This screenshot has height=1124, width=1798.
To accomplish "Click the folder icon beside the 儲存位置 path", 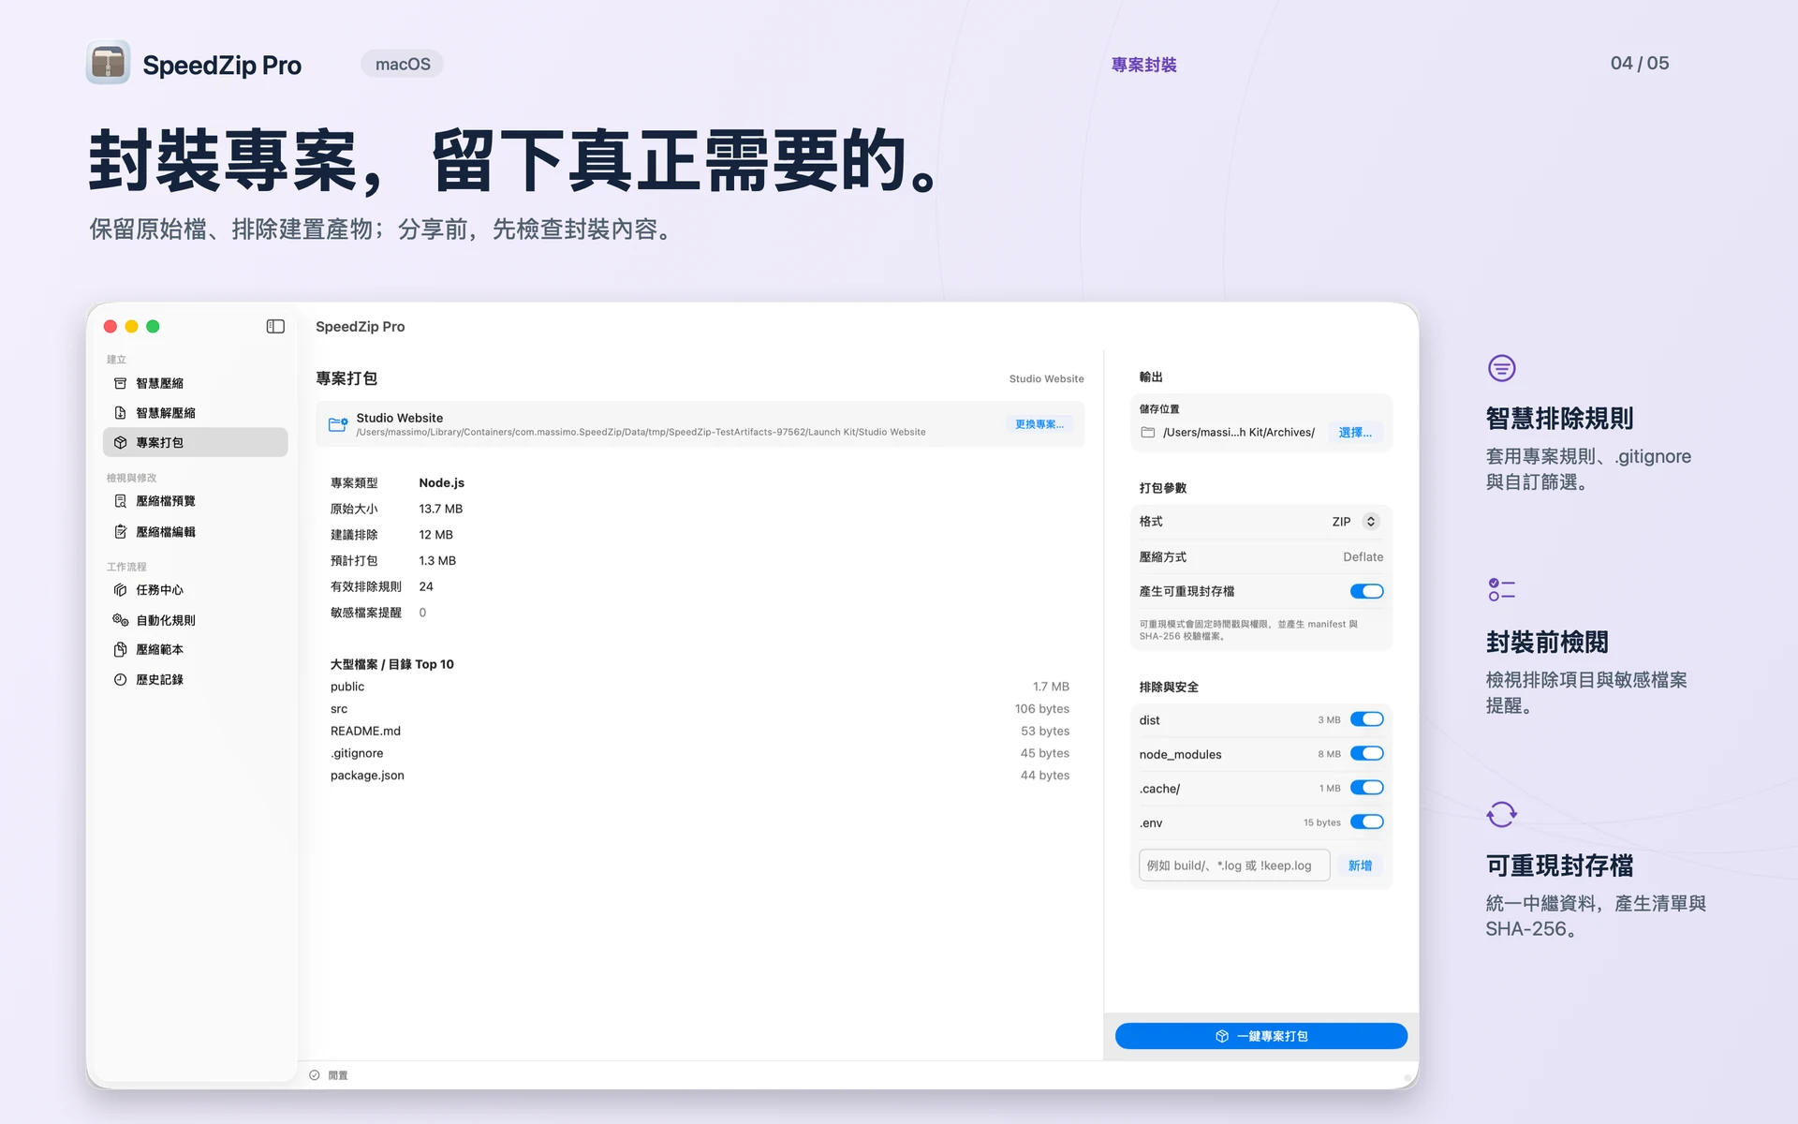I will pos(1148,432).
